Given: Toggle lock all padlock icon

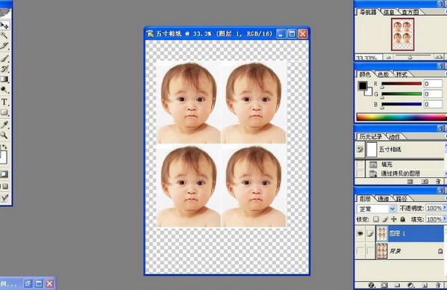Looking at the screenshot, I should 402,219.
